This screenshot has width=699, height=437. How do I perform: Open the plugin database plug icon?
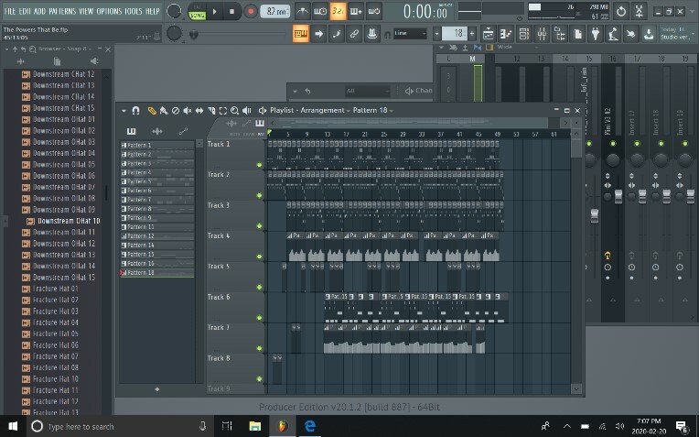595,34
